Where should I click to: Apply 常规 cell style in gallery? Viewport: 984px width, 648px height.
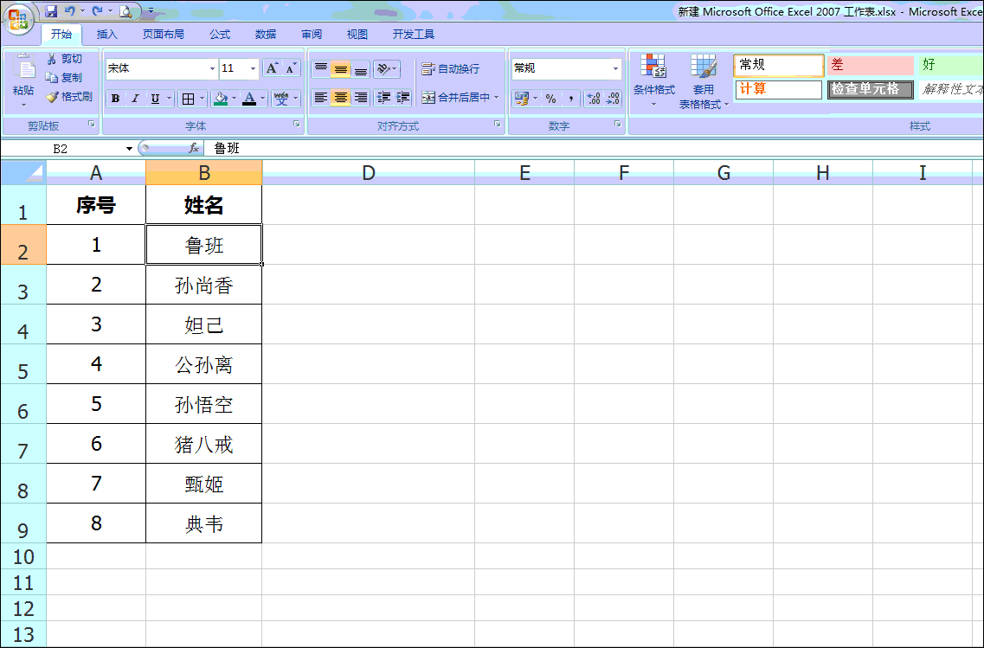click(778, 65)
